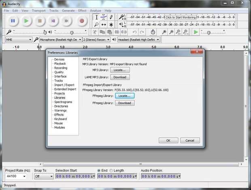Open Selection Start time format arrow
The image size is (251, 190).
94,176
